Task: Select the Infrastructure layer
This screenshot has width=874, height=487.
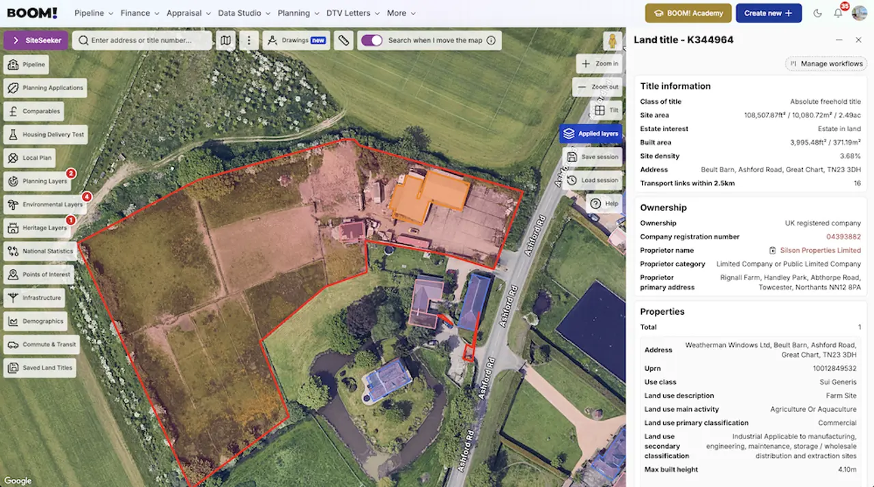Action: point(34,297)
